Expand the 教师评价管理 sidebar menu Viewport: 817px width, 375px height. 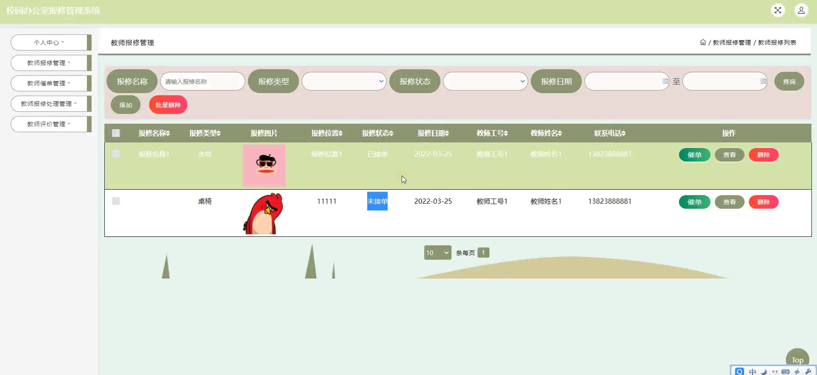[x=49, y=124]
